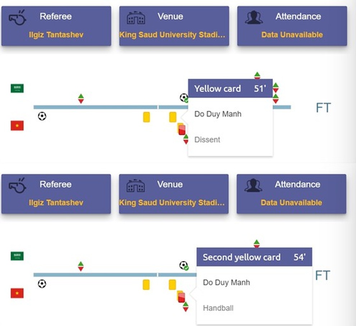This screenshot has width=356, height=326.
Task: Click the "Second yellow card 54'" tooltip header
Action: click(254, 257)
